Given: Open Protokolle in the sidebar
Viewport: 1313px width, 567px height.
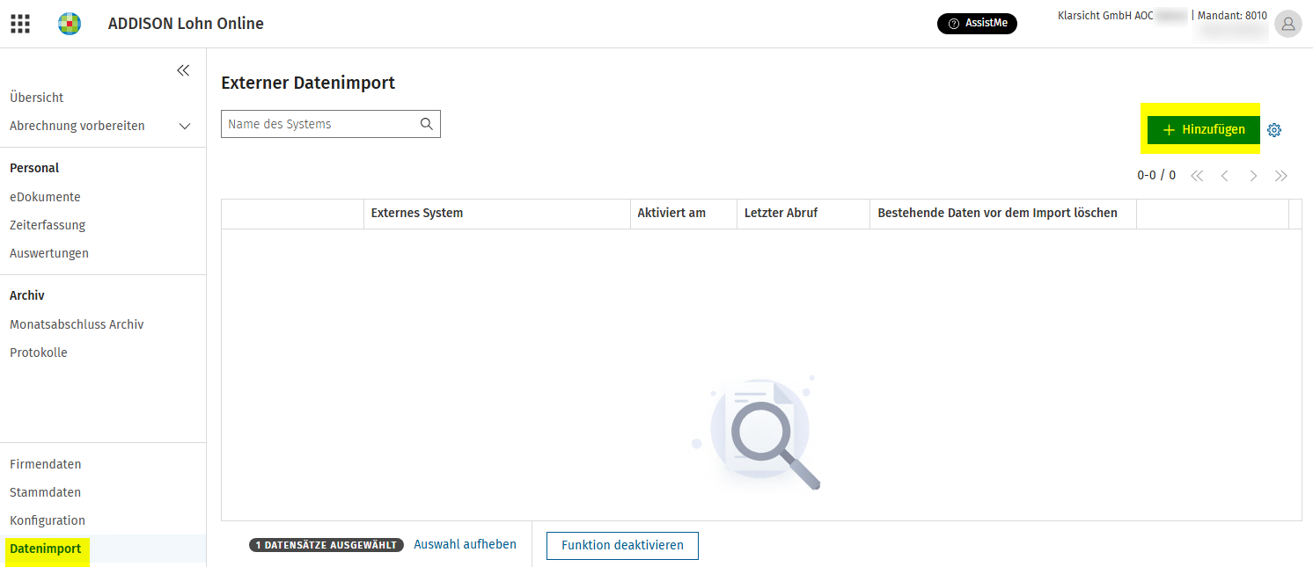Looking at the screenshot, I should tap(39, 353).
